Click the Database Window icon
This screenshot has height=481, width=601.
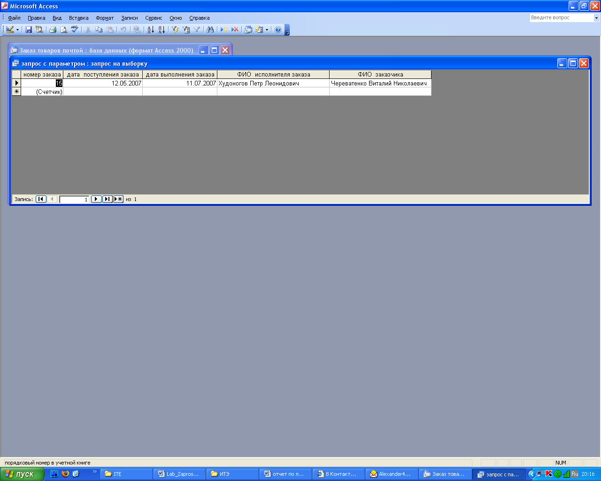(248, 30)
